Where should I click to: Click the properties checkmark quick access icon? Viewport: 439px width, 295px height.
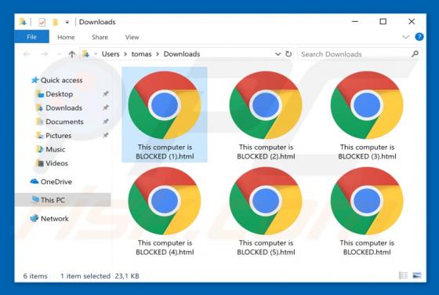(42, 22)
